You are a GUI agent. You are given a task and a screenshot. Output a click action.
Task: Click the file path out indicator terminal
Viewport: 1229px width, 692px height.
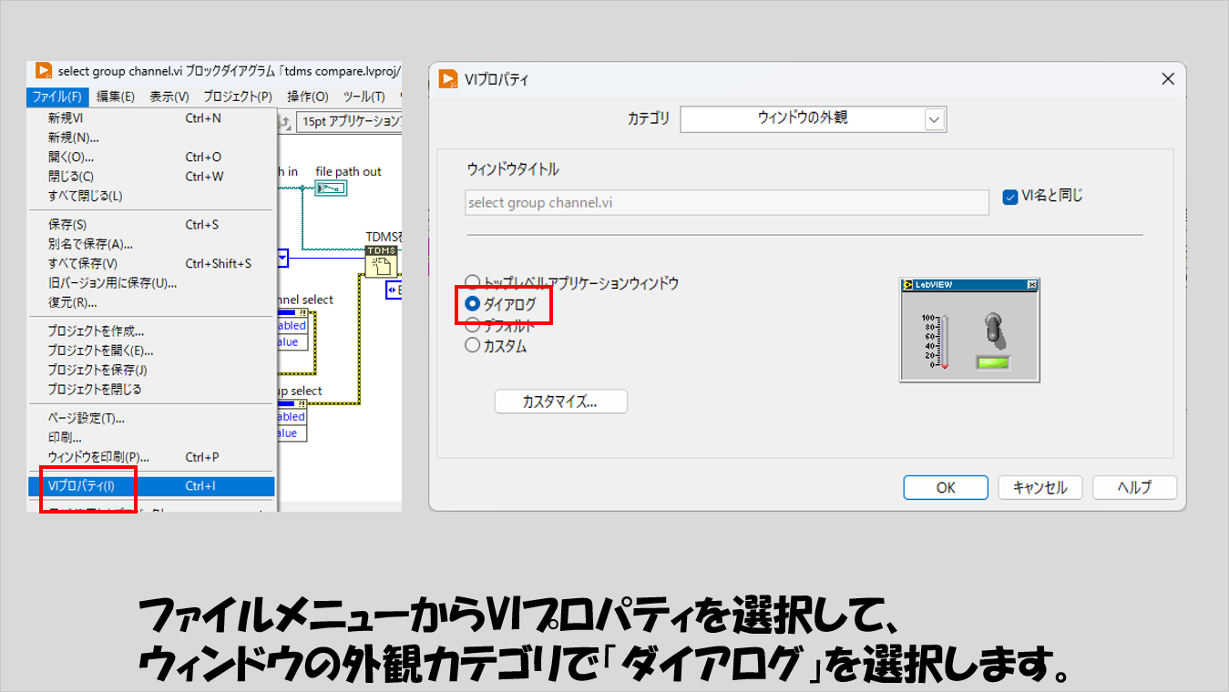[x=331, y=188]
